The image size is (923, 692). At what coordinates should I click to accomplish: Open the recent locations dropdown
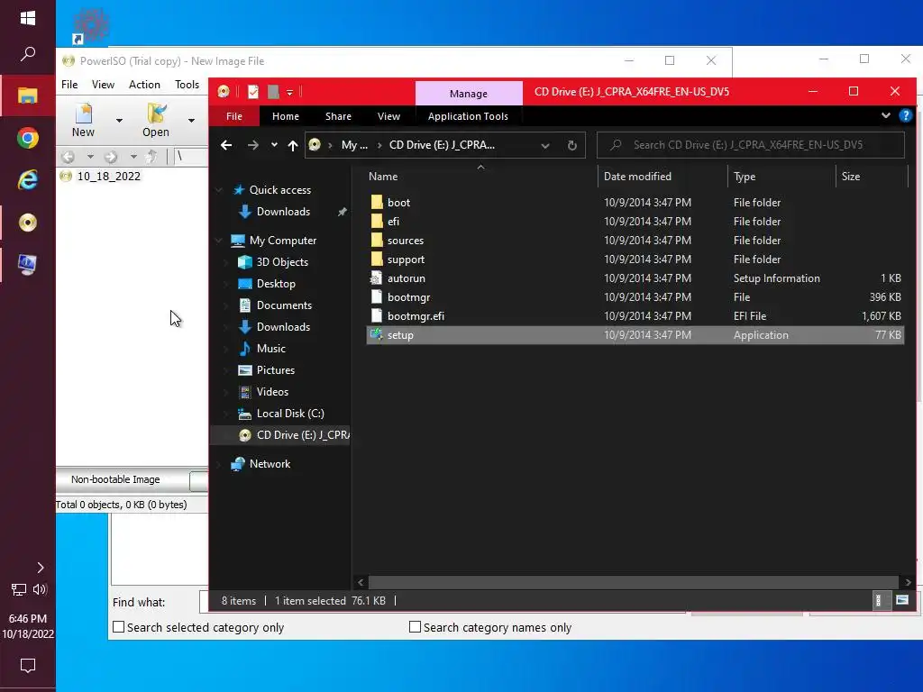(x=274, y=145)
